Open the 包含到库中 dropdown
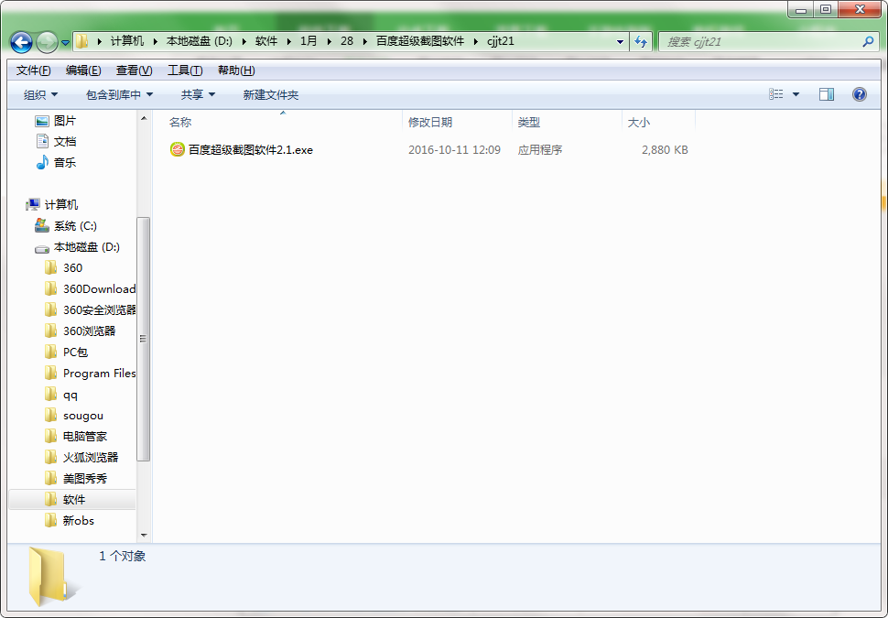Image resolution: width=888 pixels, height=618 pixels. pos(119,94)
